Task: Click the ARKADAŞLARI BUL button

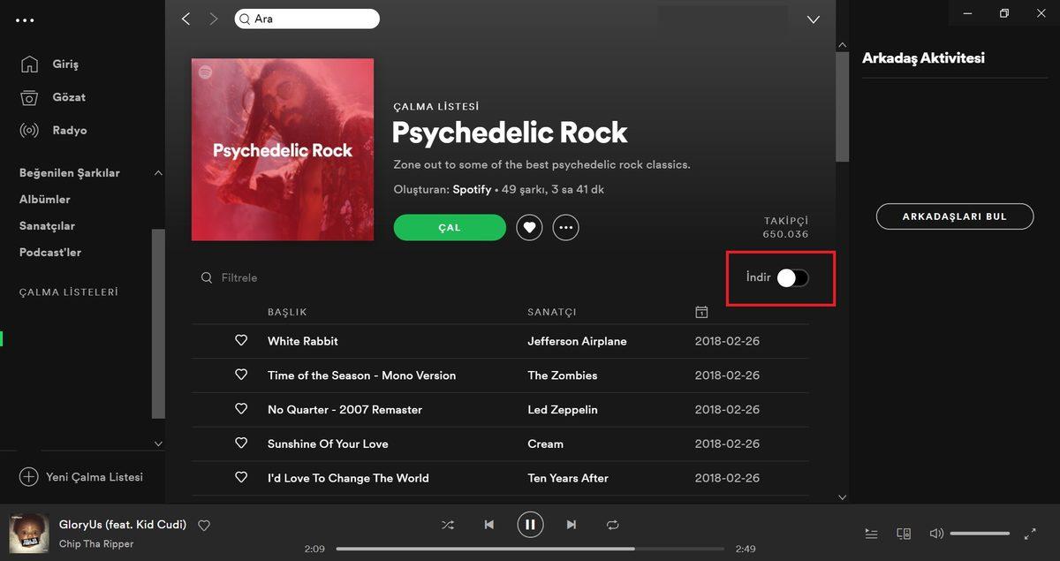Action: 955,216
